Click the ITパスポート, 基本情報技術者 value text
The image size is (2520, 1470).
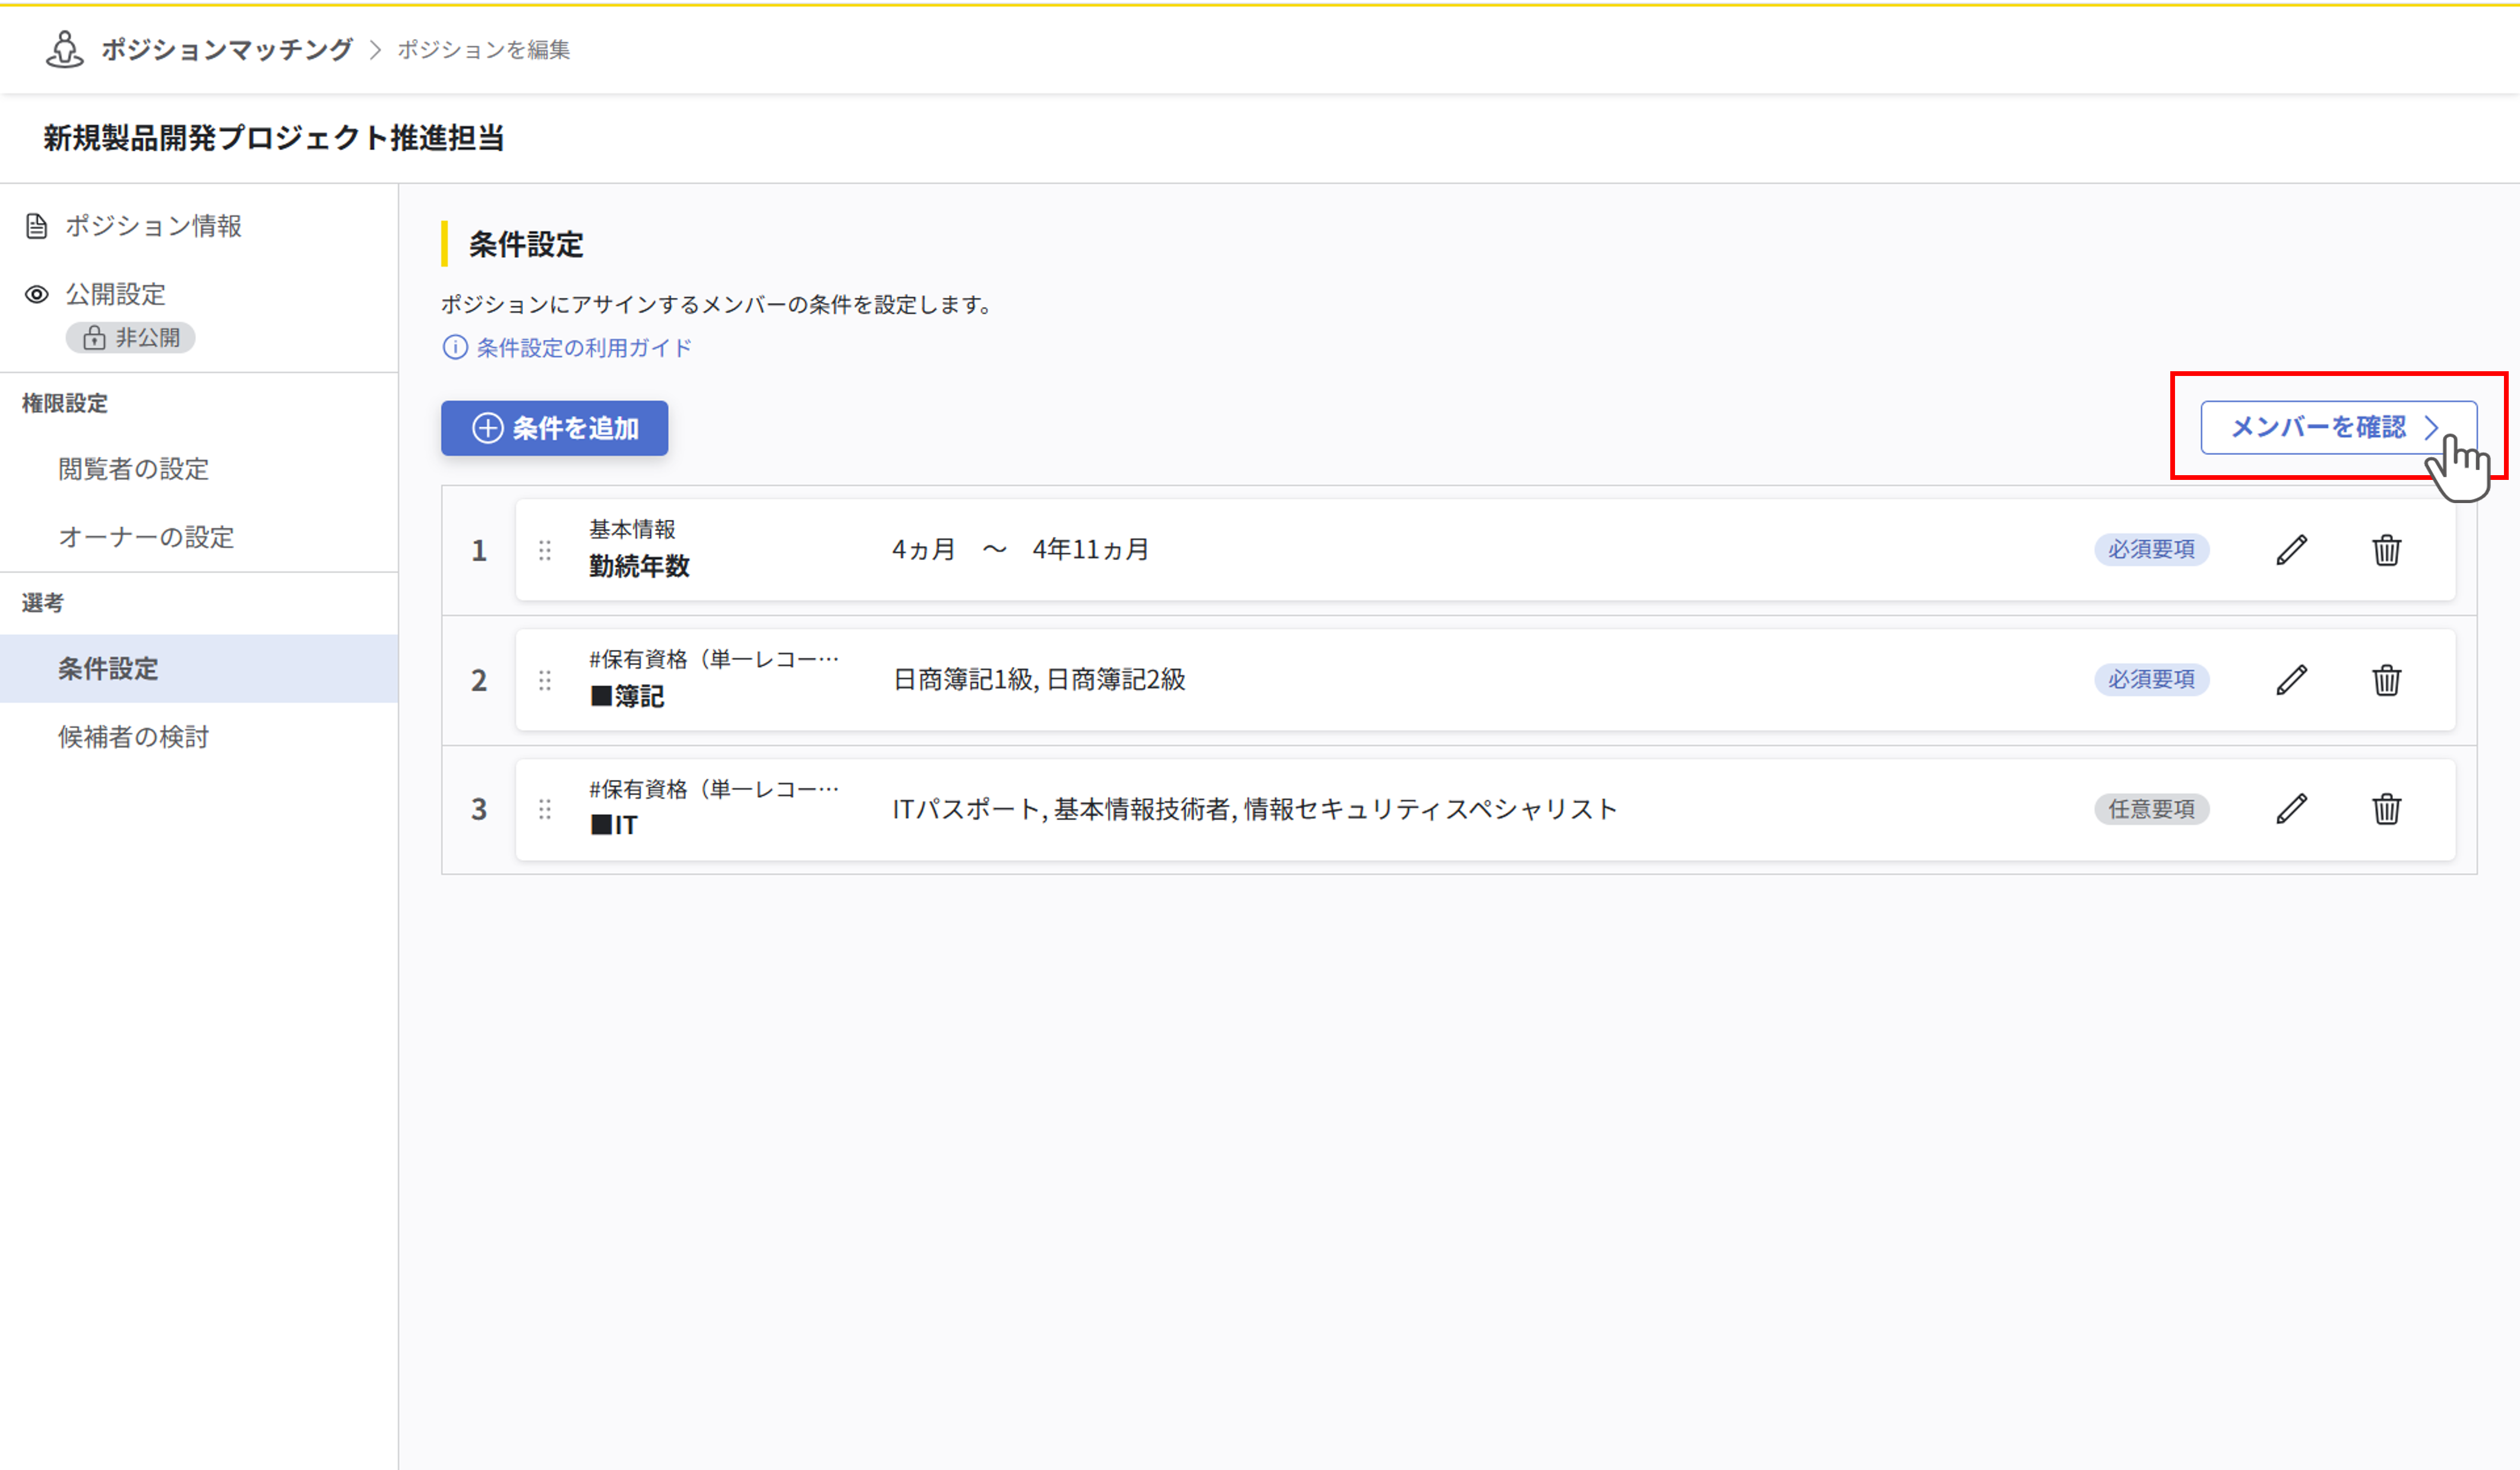(x=1254, y=809)
